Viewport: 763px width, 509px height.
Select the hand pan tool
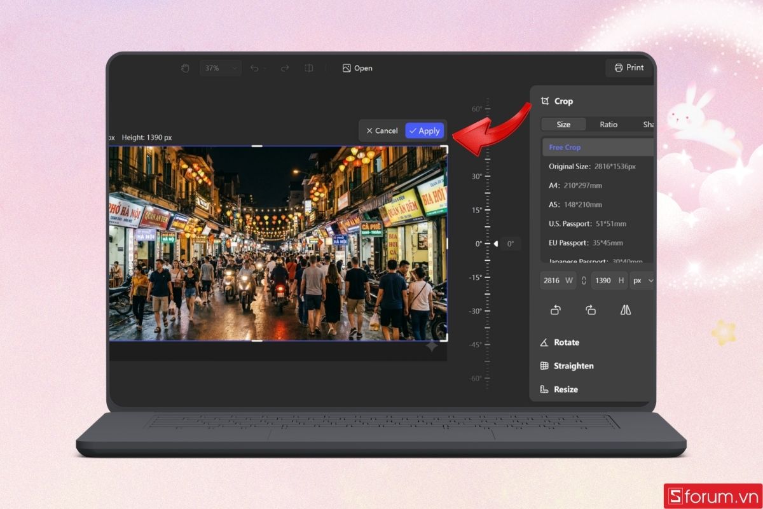[185, 68]
